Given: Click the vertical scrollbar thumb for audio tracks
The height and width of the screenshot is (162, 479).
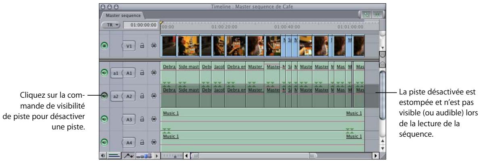Looking at the screenshot, I should click(x=383, y=95).
